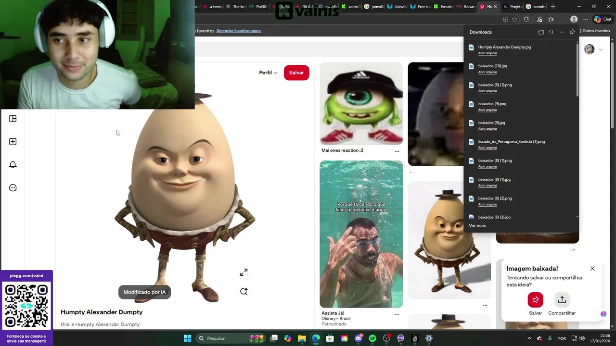Switch to the Free dc browser tab

tap(421, 7)
